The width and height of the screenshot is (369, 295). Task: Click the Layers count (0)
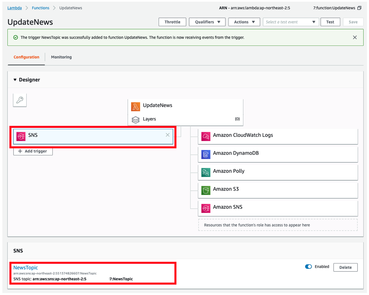coord(237,119)
